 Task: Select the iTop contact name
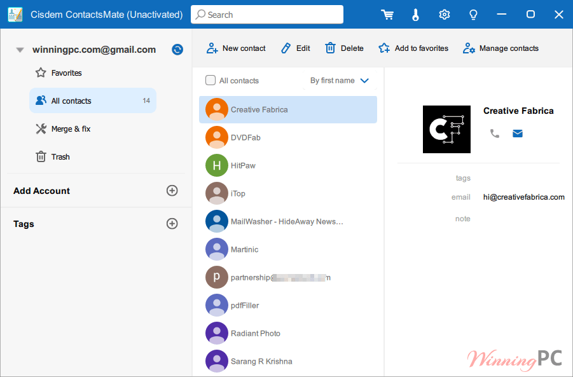pyautogui.click(x=238, y=194)
